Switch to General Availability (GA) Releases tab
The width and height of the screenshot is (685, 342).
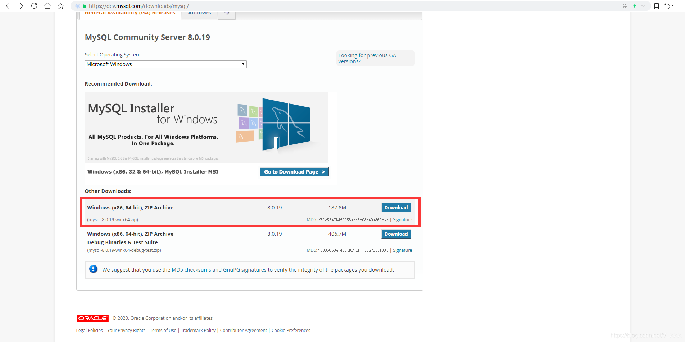[x=130, y=14]
